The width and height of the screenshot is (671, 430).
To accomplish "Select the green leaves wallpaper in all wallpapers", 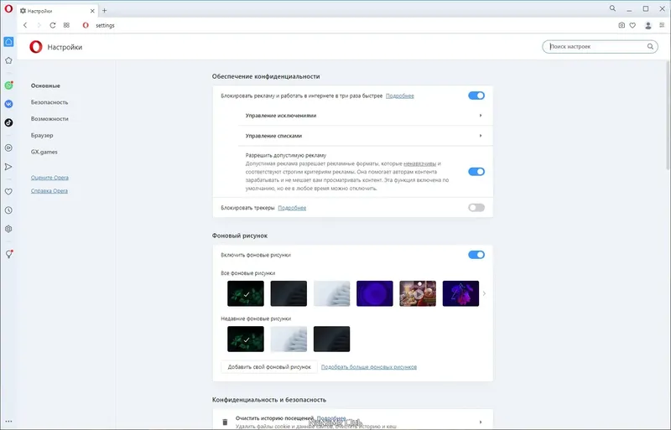I will 246,293.
